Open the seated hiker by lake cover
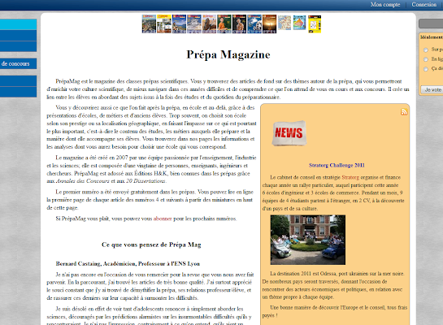 pyautogui.click(x=179, y=24)
